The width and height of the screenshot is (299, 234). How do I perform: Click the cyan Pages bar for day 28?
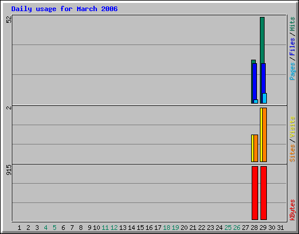256,101
